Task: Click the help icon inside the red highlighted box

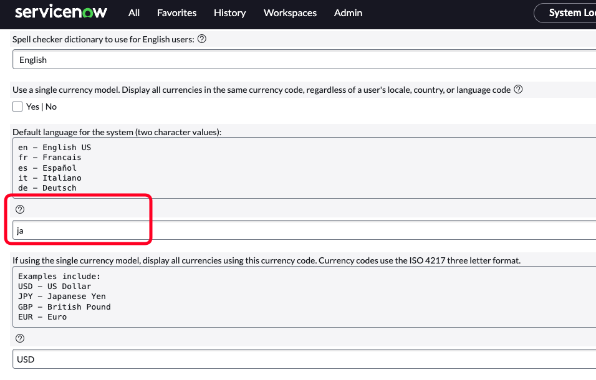Action: pyautogui.click(x=20, y=209)
